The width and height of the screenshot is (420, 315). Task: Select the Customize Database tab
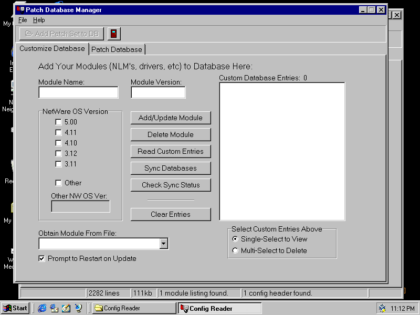(52, 49)
